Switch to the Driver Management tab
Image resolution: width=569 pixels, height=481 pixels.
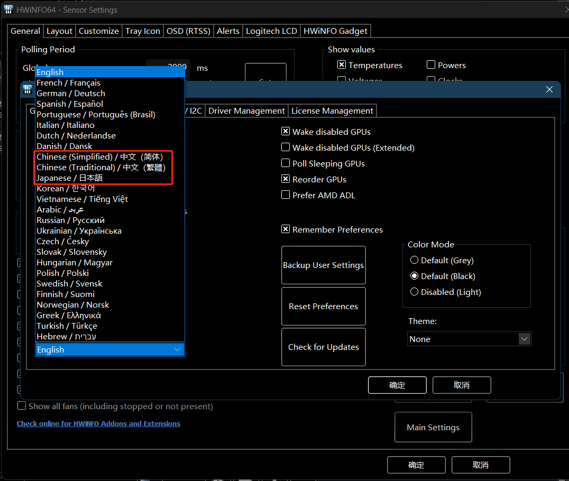click(x=246, y=111)
